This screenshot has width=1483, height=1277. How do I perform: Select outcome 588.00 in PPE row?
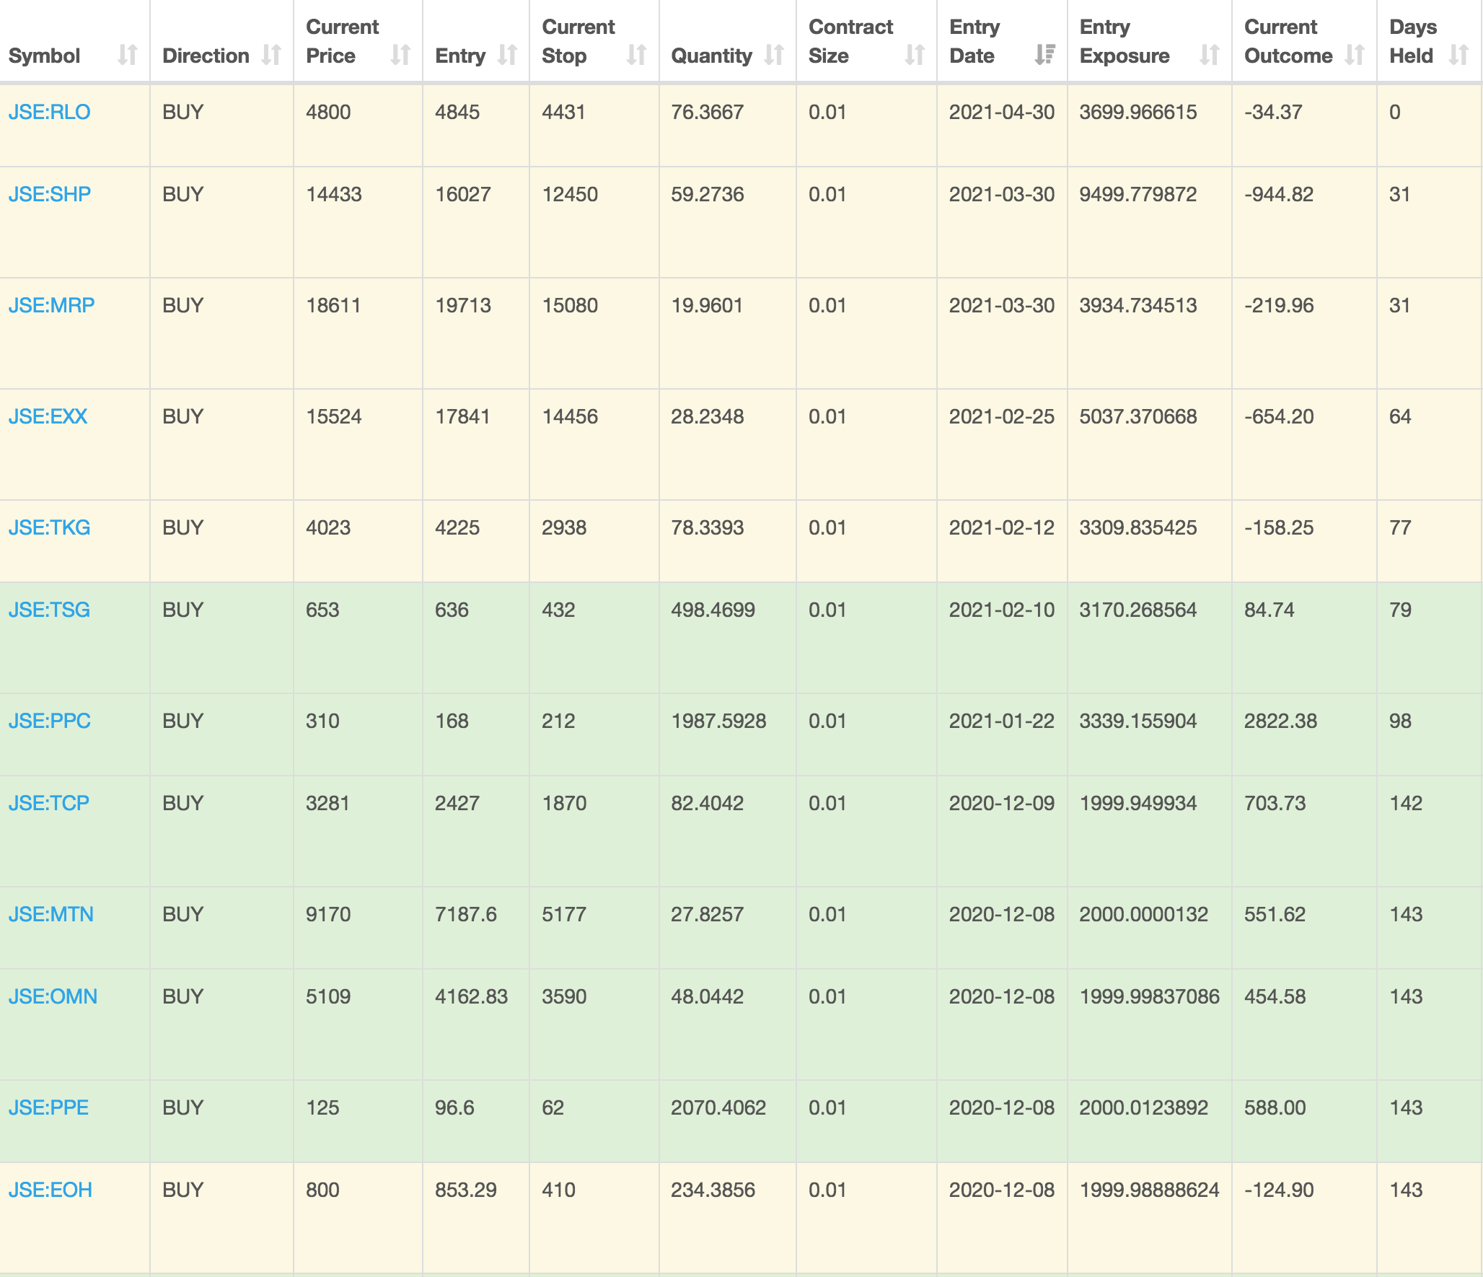click(x=1275, y=1107)
